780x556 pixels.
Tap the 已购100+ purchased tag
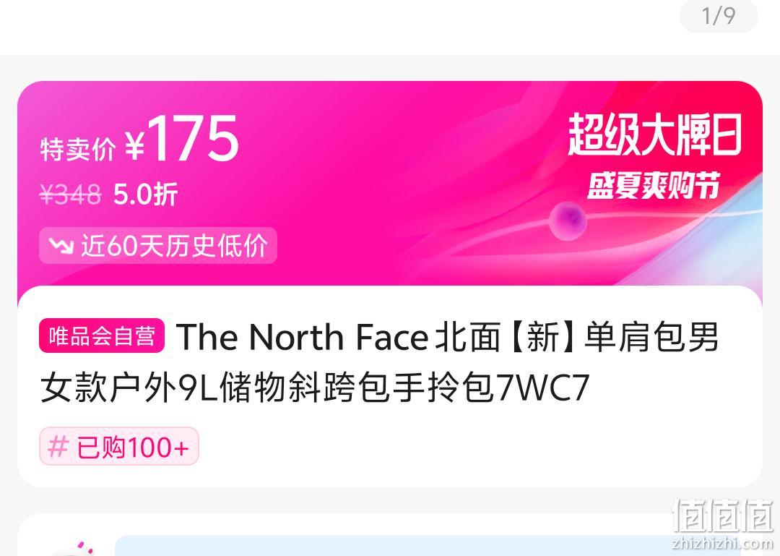pyautogui.click(x=119, y=446)
